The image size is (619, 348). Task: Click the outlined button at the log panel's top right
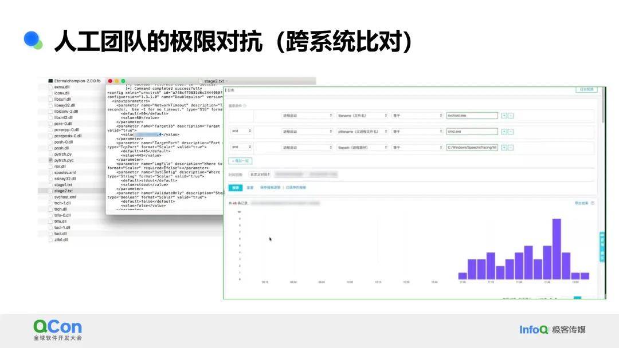pos(587,89)
